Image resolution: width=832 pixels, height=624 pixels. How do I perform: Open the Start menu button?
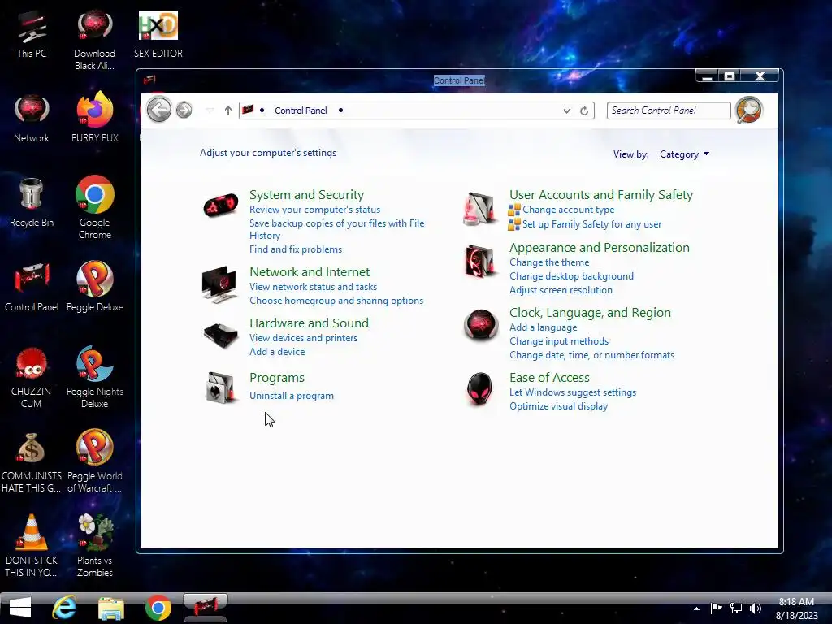(x=20, y=608)
